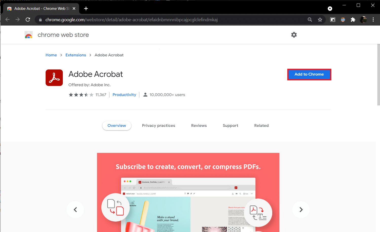Open the colorful extension icon in toolbar
Screen dimensions: 380x232
343,20
